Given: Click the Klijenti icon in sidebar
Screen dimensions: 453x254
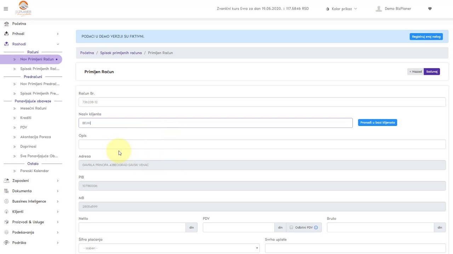Looking at the screenshot, I should click(6, 212).
